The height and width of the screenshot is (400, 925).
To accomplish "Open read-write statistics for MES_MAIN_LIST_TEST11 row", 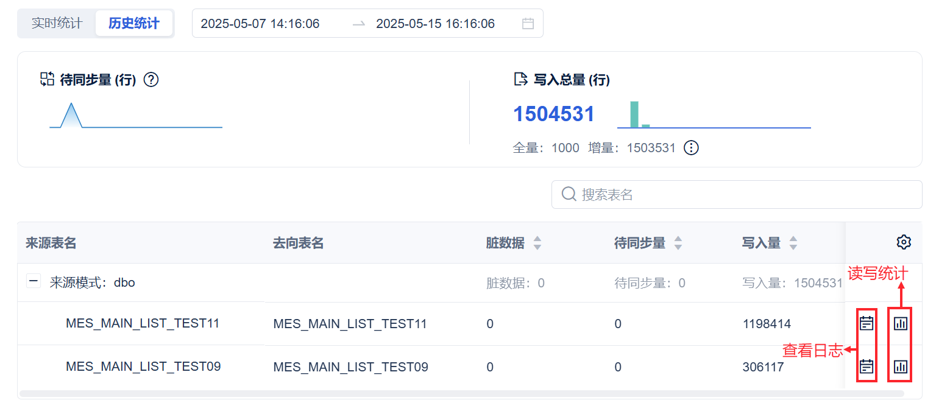I will pos(900,323).
